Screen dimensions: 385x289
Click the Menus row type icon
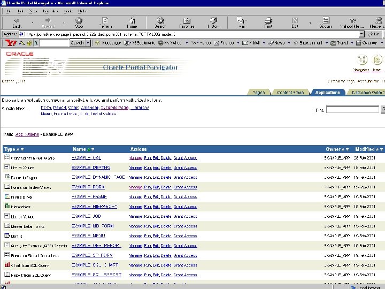7,235
